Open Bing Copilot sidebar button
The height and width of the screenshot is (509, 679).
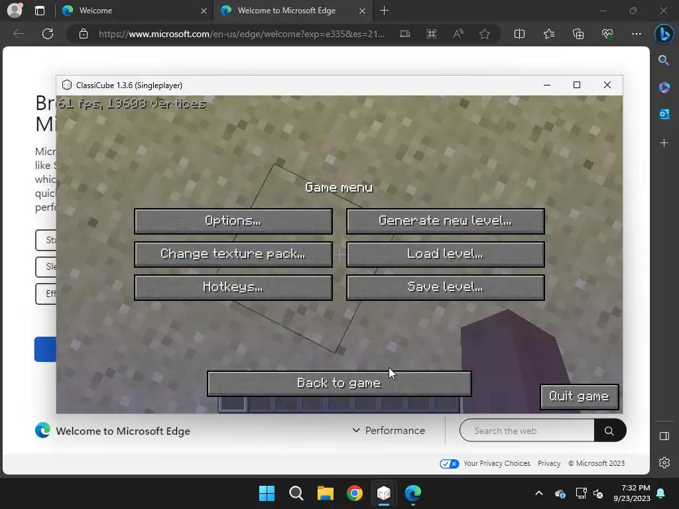pos(664,34)
